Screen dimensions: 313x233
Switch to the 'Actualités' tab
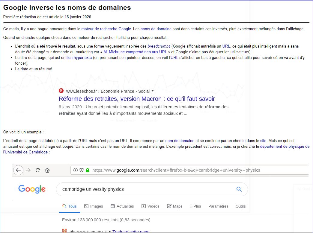click(x=122, y=206)
